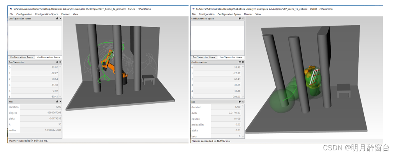
Task: Open Configuration Space menu in left PRM window
Action: [x=47, y=14]
